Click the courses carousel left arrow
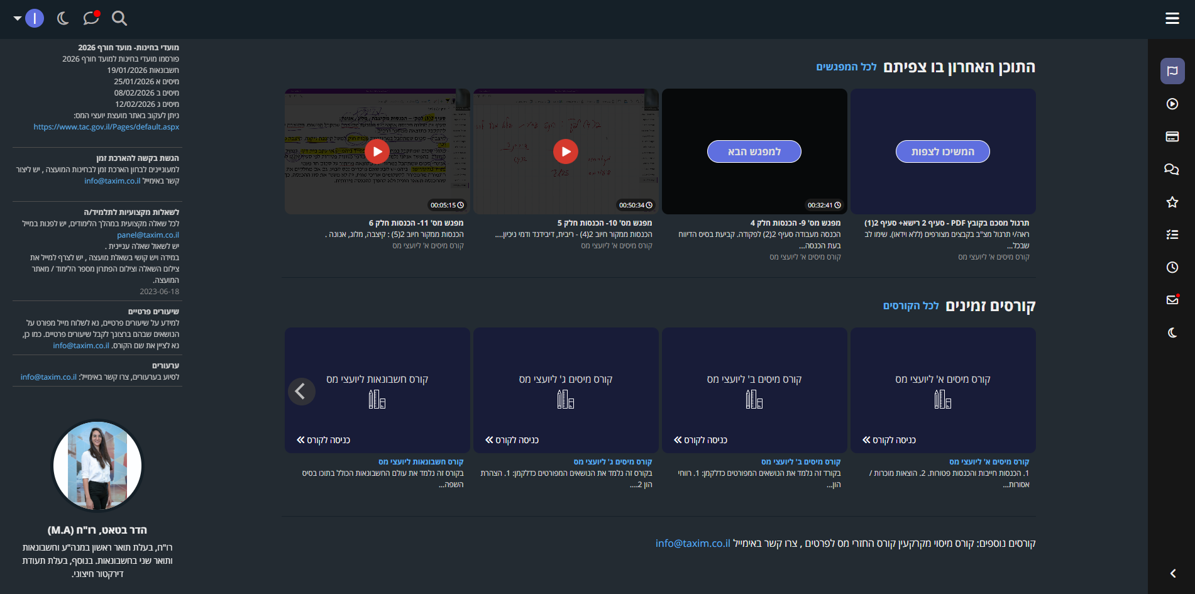Image resolution: width=1195 pixels, height=594 pixels. (301, 392)
